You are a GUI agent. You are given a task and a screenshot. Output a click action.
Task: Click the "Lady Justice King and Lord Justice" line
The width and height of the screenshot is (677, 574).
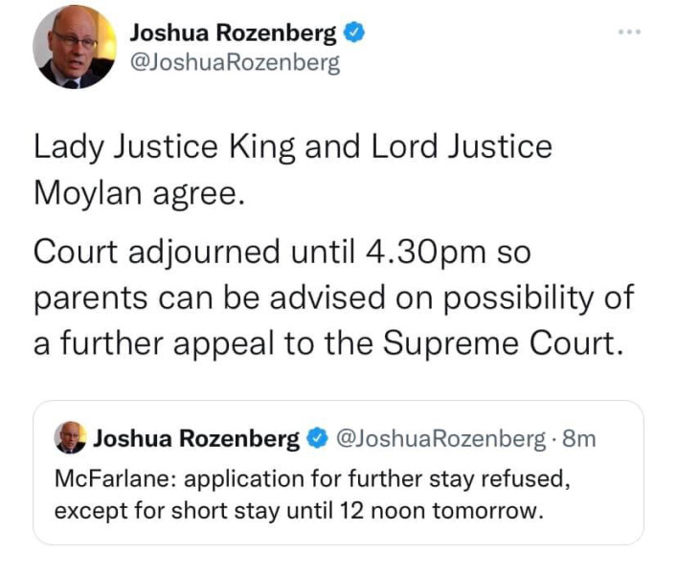coord(293,148)
